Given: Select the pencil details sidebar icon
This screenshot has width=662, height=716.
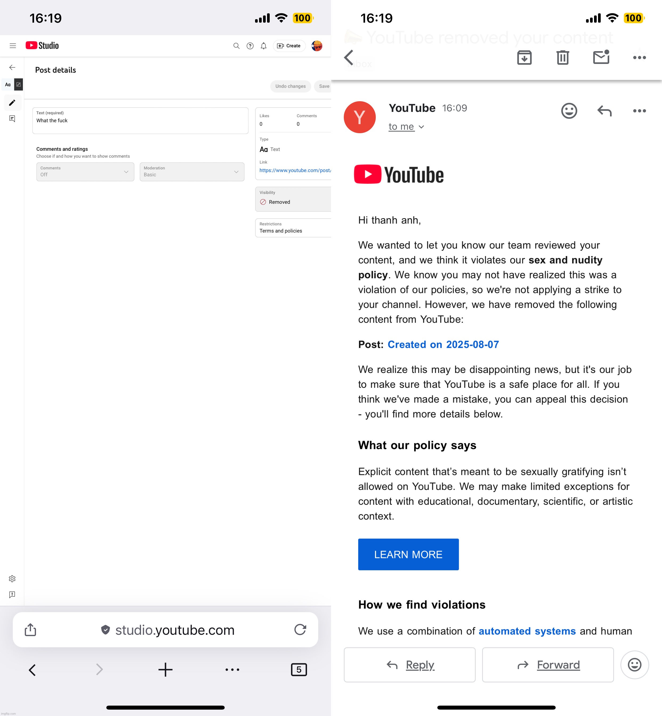Looking at the screenshot, I should click(12, 103).
